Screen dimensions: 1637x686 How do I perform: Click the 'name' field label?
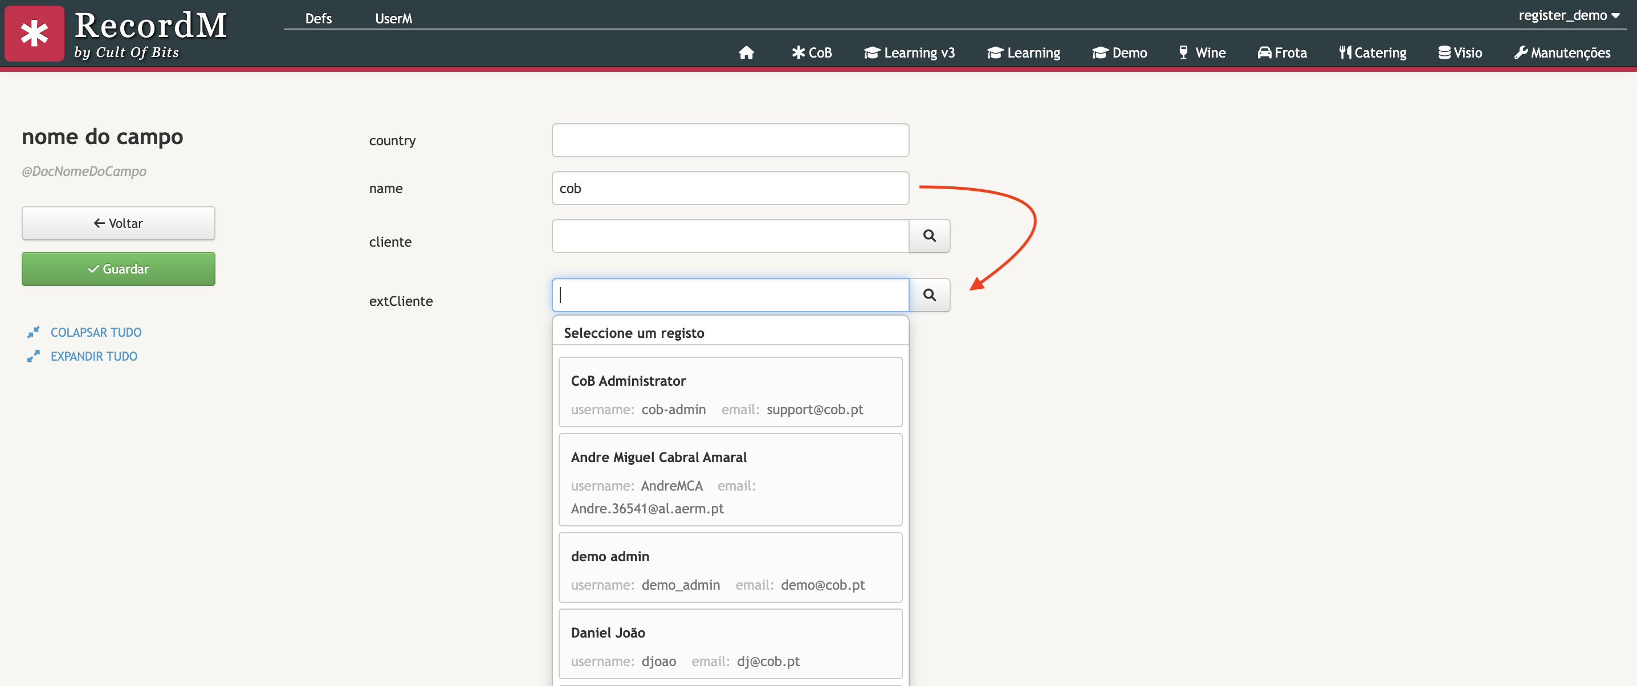pos(386,188)
